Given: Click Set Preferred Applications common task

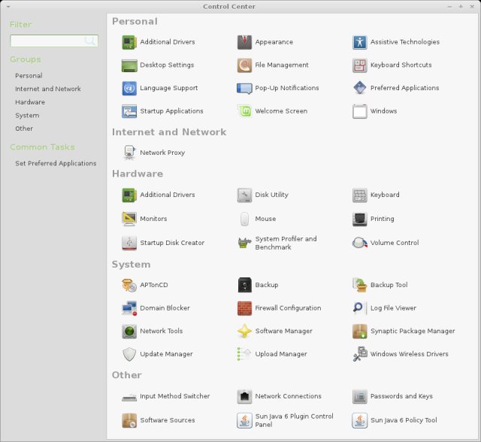Looking at the screenshot, I should [x=56, y=163].
